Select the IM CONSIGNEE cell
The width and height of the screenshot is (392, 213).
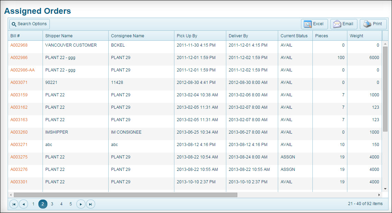point(141,134)
